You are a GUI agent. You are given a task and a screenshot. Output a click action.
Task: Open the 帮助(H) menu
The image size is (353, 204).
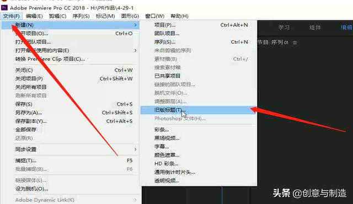[179, 16]
